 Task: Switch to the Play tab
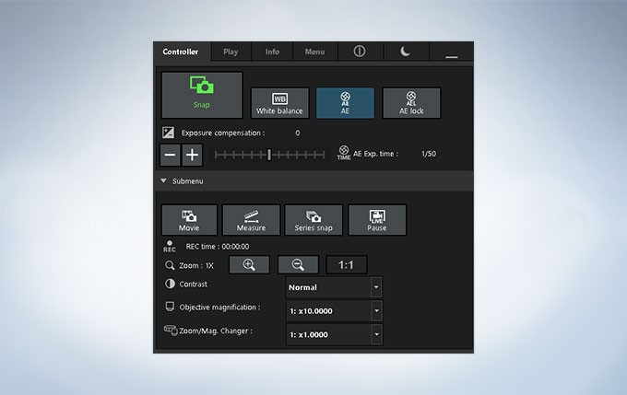click(x=231, y=52)
